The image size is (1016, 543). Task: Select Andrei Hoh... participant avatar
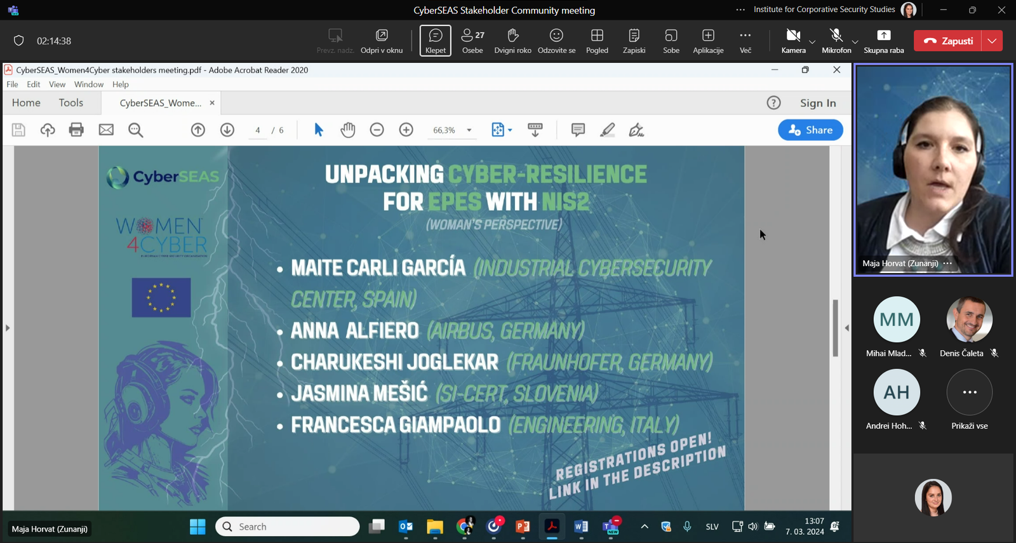tap(897, 392)
